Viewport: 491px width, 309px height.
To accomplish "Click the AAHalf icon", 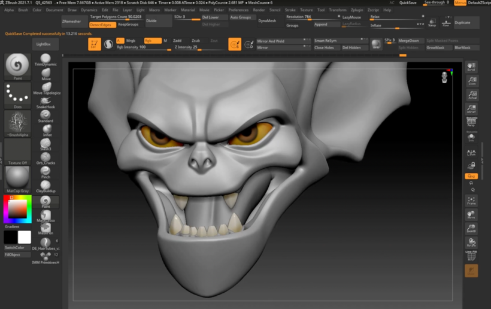I will pos(471,108).
